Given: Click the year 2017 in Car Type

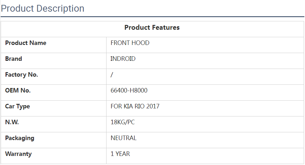Looking at the screenshot, I should (x=153, y=106).
